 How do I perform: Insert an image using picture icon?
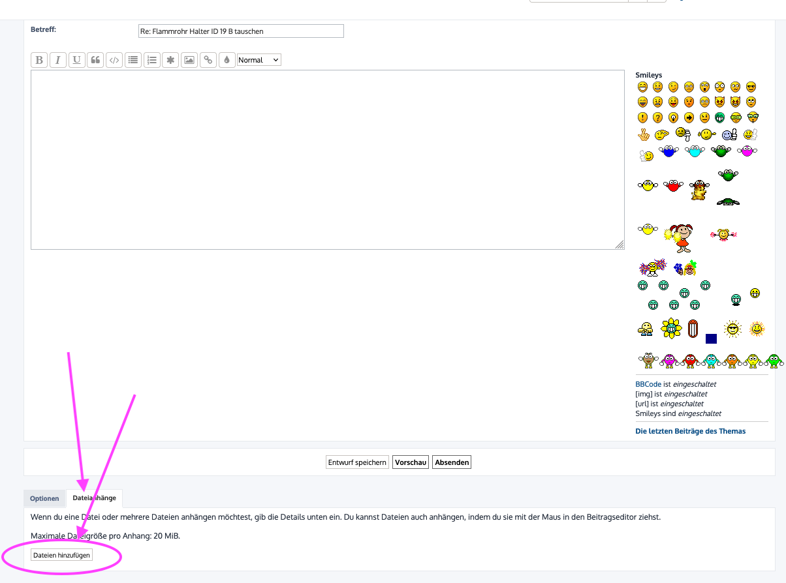click(x=189, y=60)
